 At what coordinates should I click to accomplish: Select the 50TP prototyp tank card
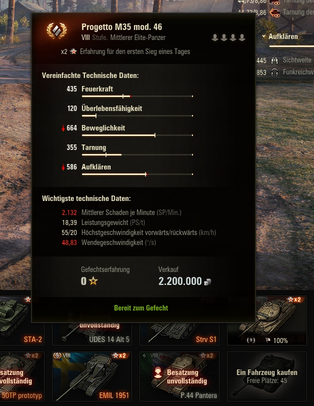[22, 376]
